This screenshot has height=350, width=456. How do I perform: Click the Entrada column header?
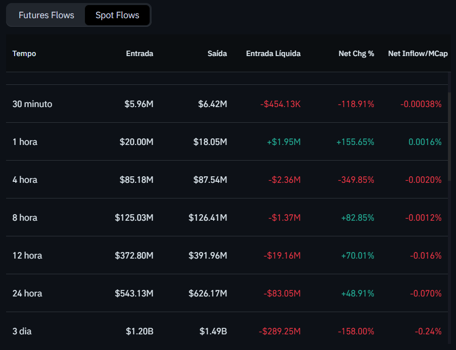(x=140, y=54)
